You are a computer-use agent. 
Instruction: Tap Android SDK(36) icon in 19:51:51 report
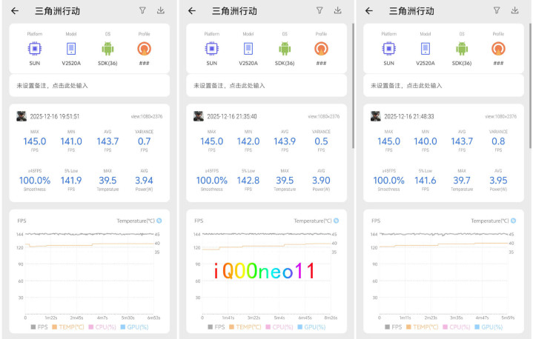(107, 49)
